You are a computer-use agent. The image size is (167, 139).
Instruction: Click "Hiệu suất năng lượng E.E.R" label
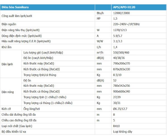24,41
